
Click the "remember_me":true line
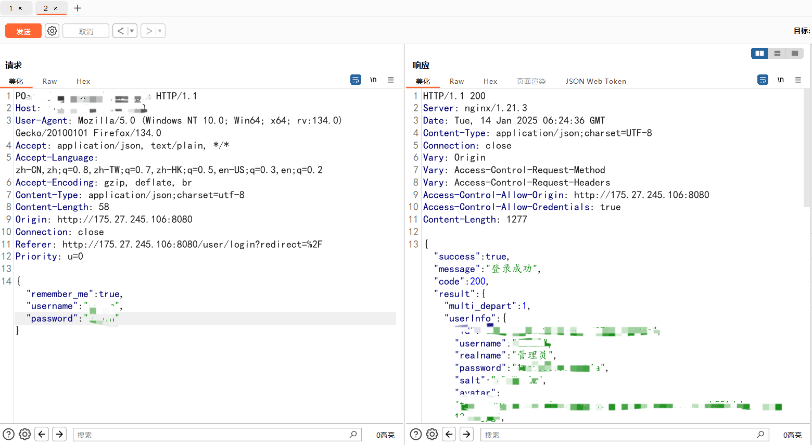point(75,294)
